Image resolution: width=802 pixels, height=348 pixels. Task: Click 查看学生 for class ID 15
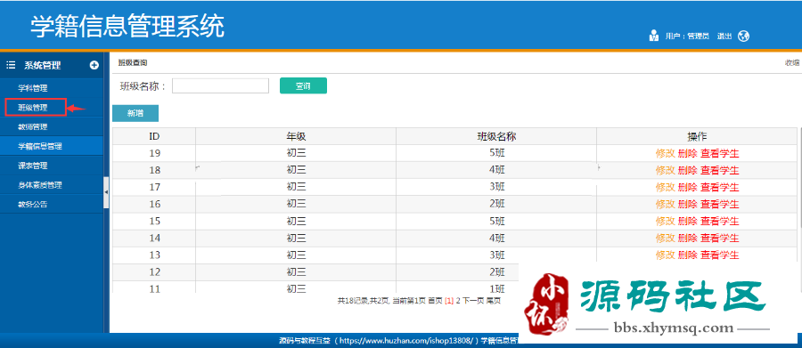[x=720, y=222]
